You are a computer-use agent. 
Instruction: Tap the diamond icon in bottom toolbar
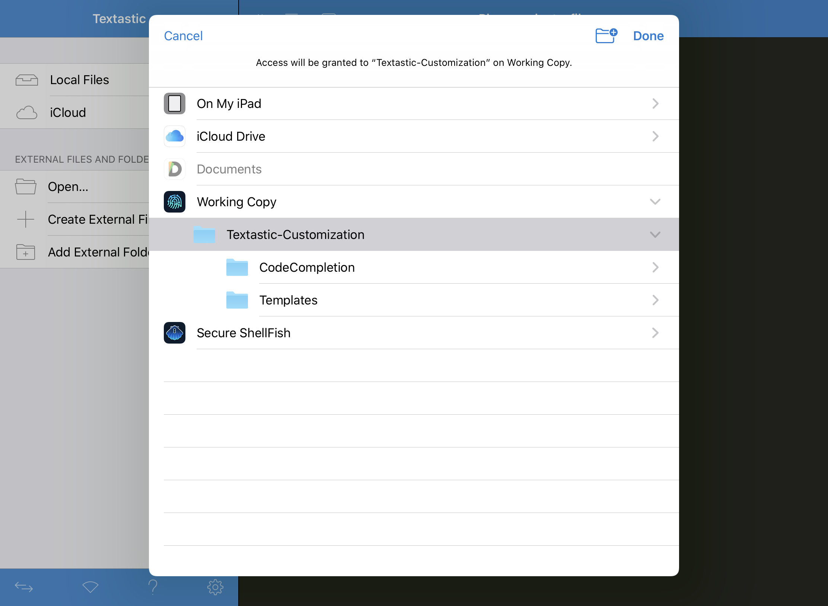coord(90,587)
